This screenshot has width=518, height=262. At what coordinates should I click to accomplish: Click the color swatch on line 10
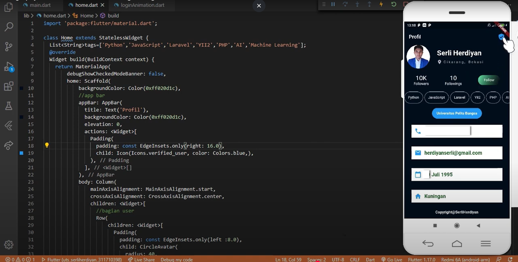pyautogui.click(x=22, y=88)
